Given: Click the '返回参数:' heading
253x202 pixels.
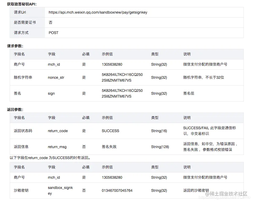Looking at the screenshot, I should (15, 110).
